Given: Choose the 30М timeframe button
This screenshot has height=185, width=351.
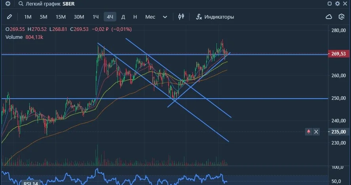Looking at the screenshot, I should [x=79, y=17].
